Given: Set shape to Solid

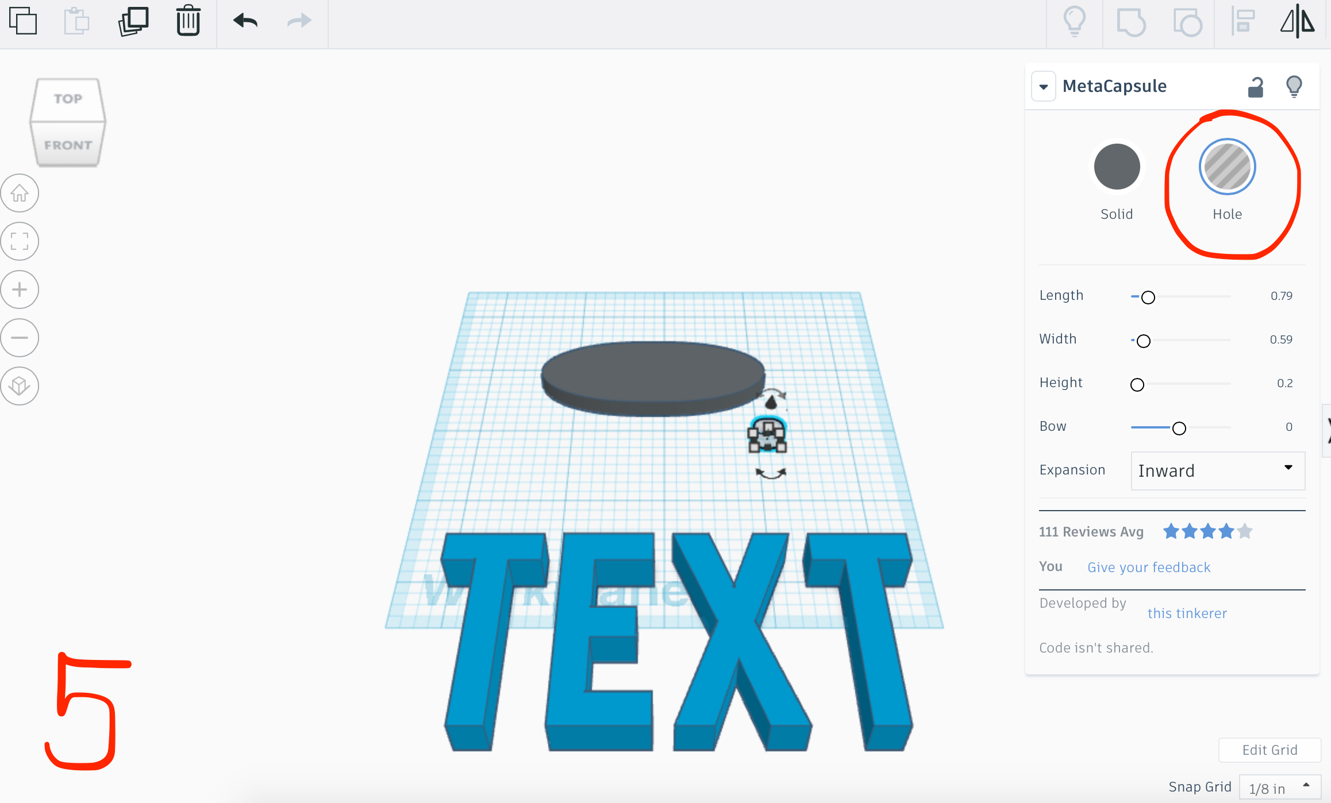Looking at the screenshot, I should tap(1117, 167).
